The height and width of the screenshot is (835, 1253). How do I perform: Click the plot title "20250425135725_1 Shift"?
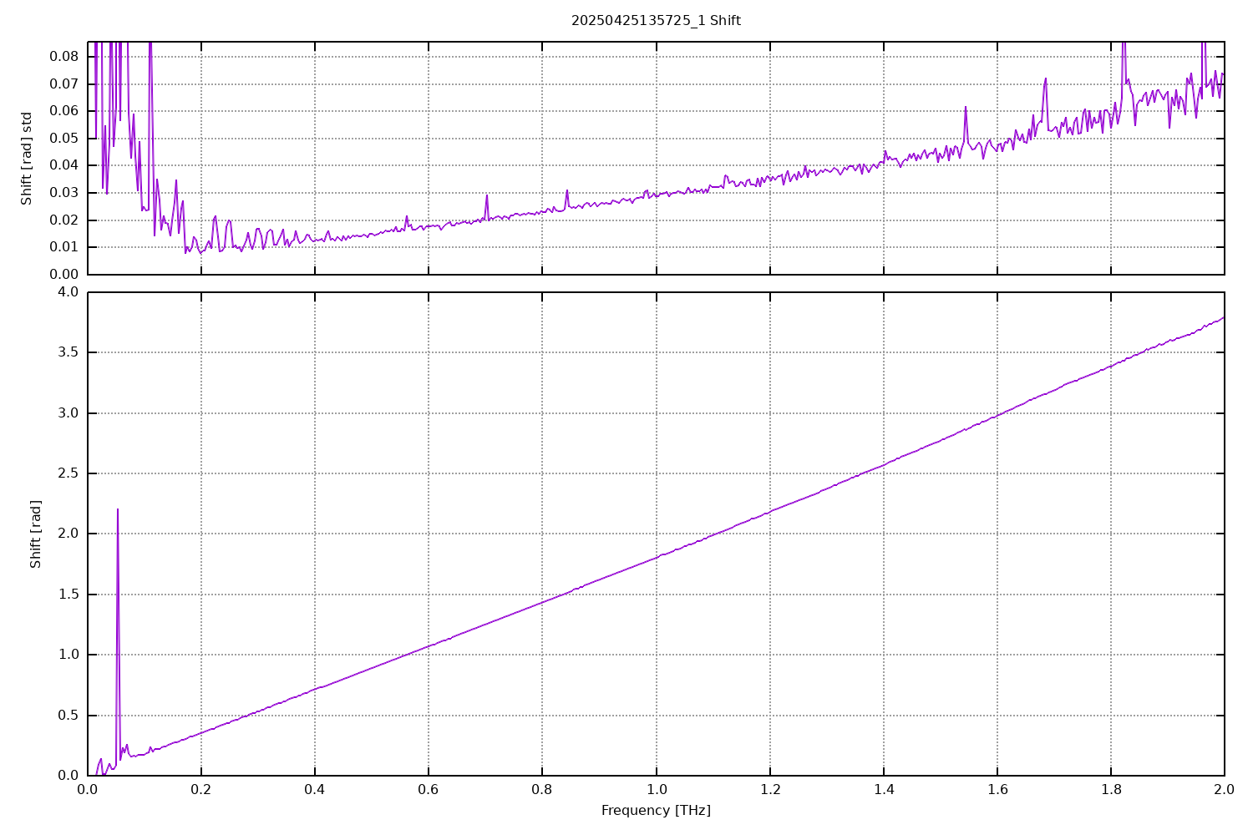pyautogui.click(x=656, y=21)
